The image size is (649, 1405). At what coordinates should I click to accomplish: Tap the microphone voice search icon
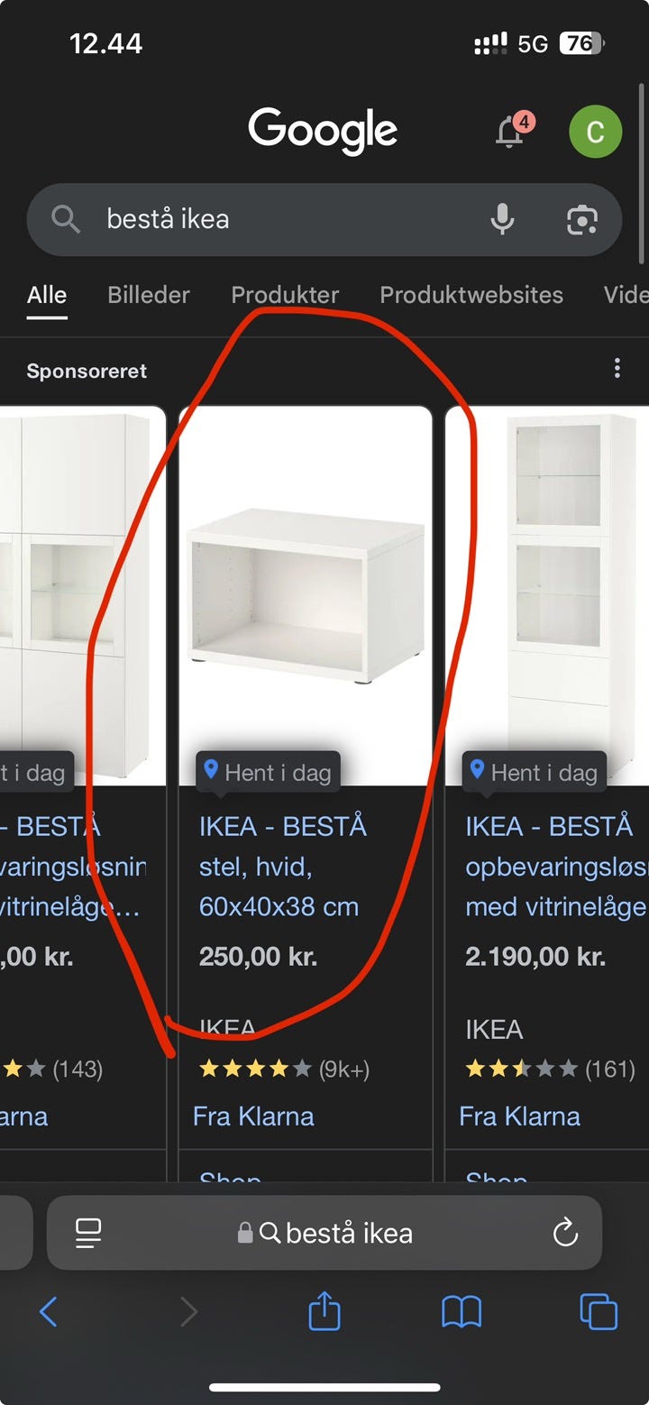[x=502, y=219]
